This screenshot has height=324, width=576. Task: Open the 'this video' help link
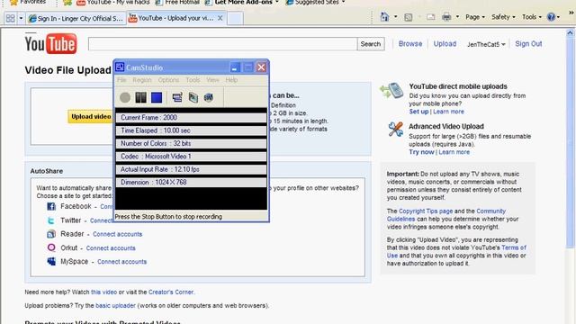coord(104,292)
